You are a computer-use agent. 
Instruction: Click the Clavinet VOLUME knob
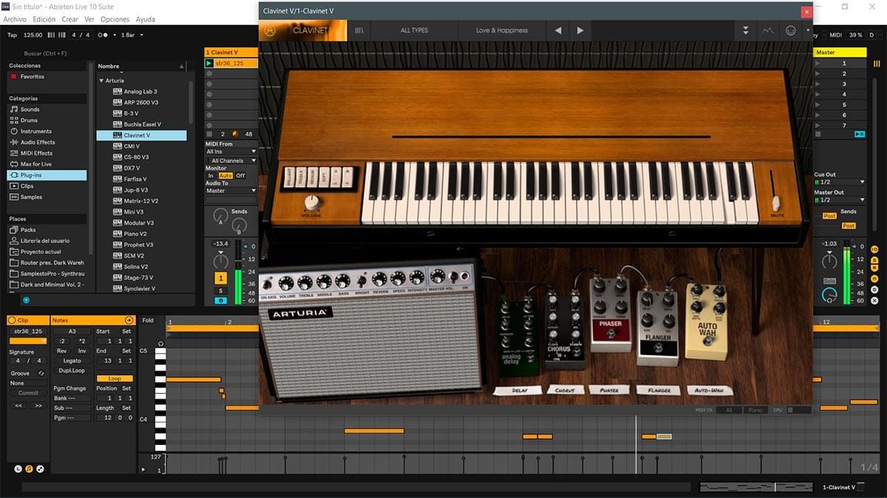(x=312, y=201)
